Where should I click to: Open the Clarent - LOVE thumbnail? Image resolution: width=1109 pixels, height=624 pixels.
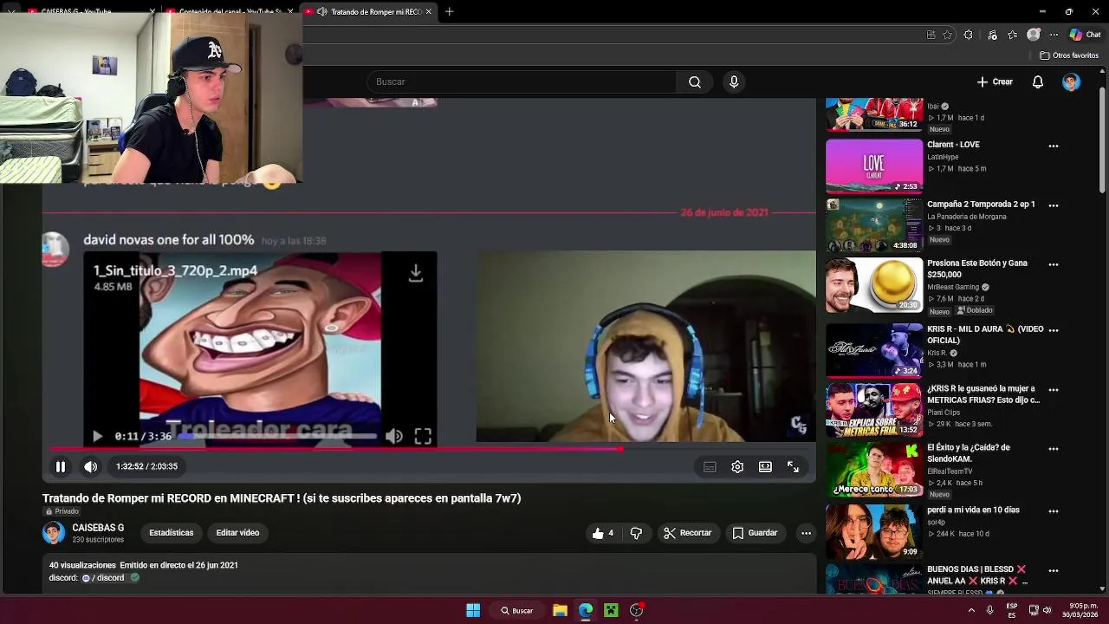coord(874,166)
